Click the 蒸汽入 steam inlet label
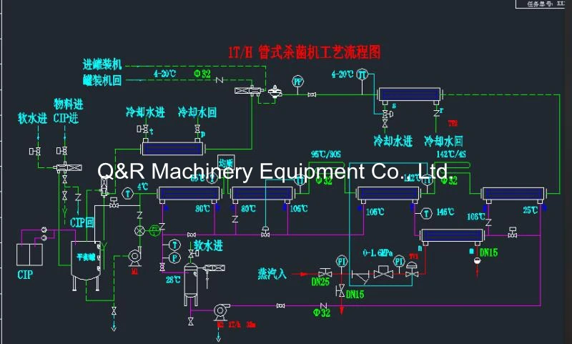This screenshot has width=572, height=344. click(272, 274)
